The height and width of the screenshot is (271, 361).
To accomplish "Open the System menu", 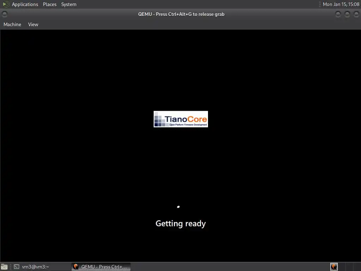I will click(x=69, y=4).
